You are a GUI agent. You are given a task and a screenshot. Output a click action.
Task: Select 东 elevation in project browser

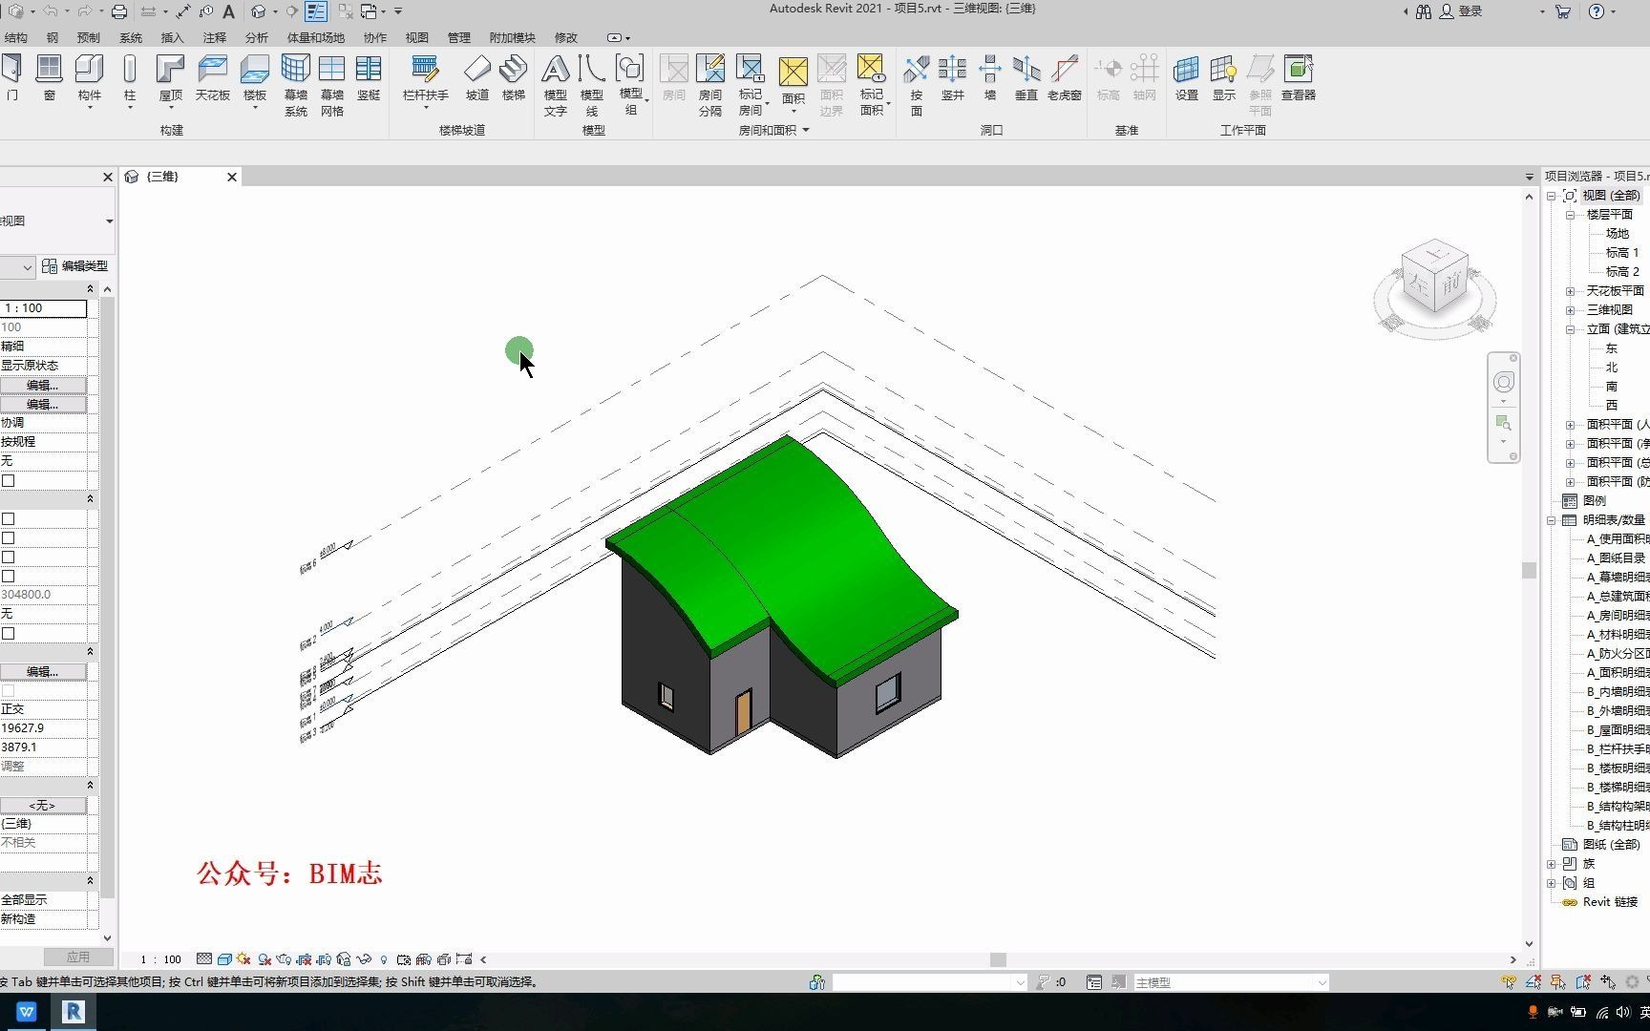pos(1611,347)
